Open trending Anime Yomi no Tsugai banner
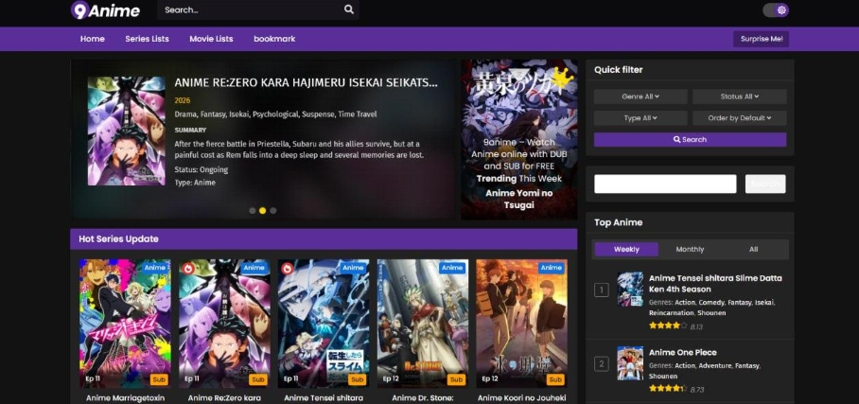This screenshot has height=404, width=859. (518, 140)
